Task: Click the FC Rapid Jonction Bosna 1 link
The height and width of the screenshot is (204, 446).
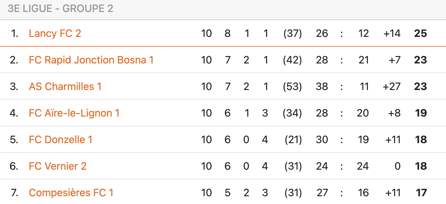Action: click(91, 60)
